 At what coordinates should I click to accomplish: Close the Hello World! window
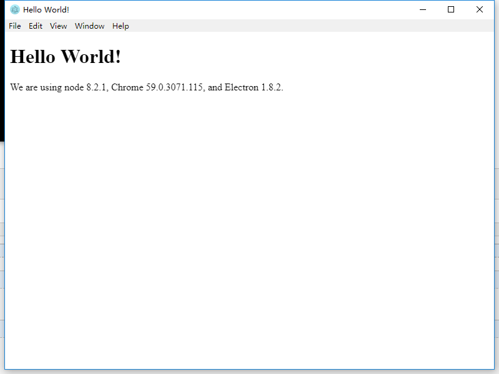click(480, 9)
